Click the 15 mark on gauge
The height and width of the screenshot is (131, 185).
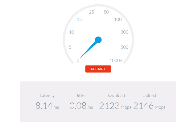[79, 19]
